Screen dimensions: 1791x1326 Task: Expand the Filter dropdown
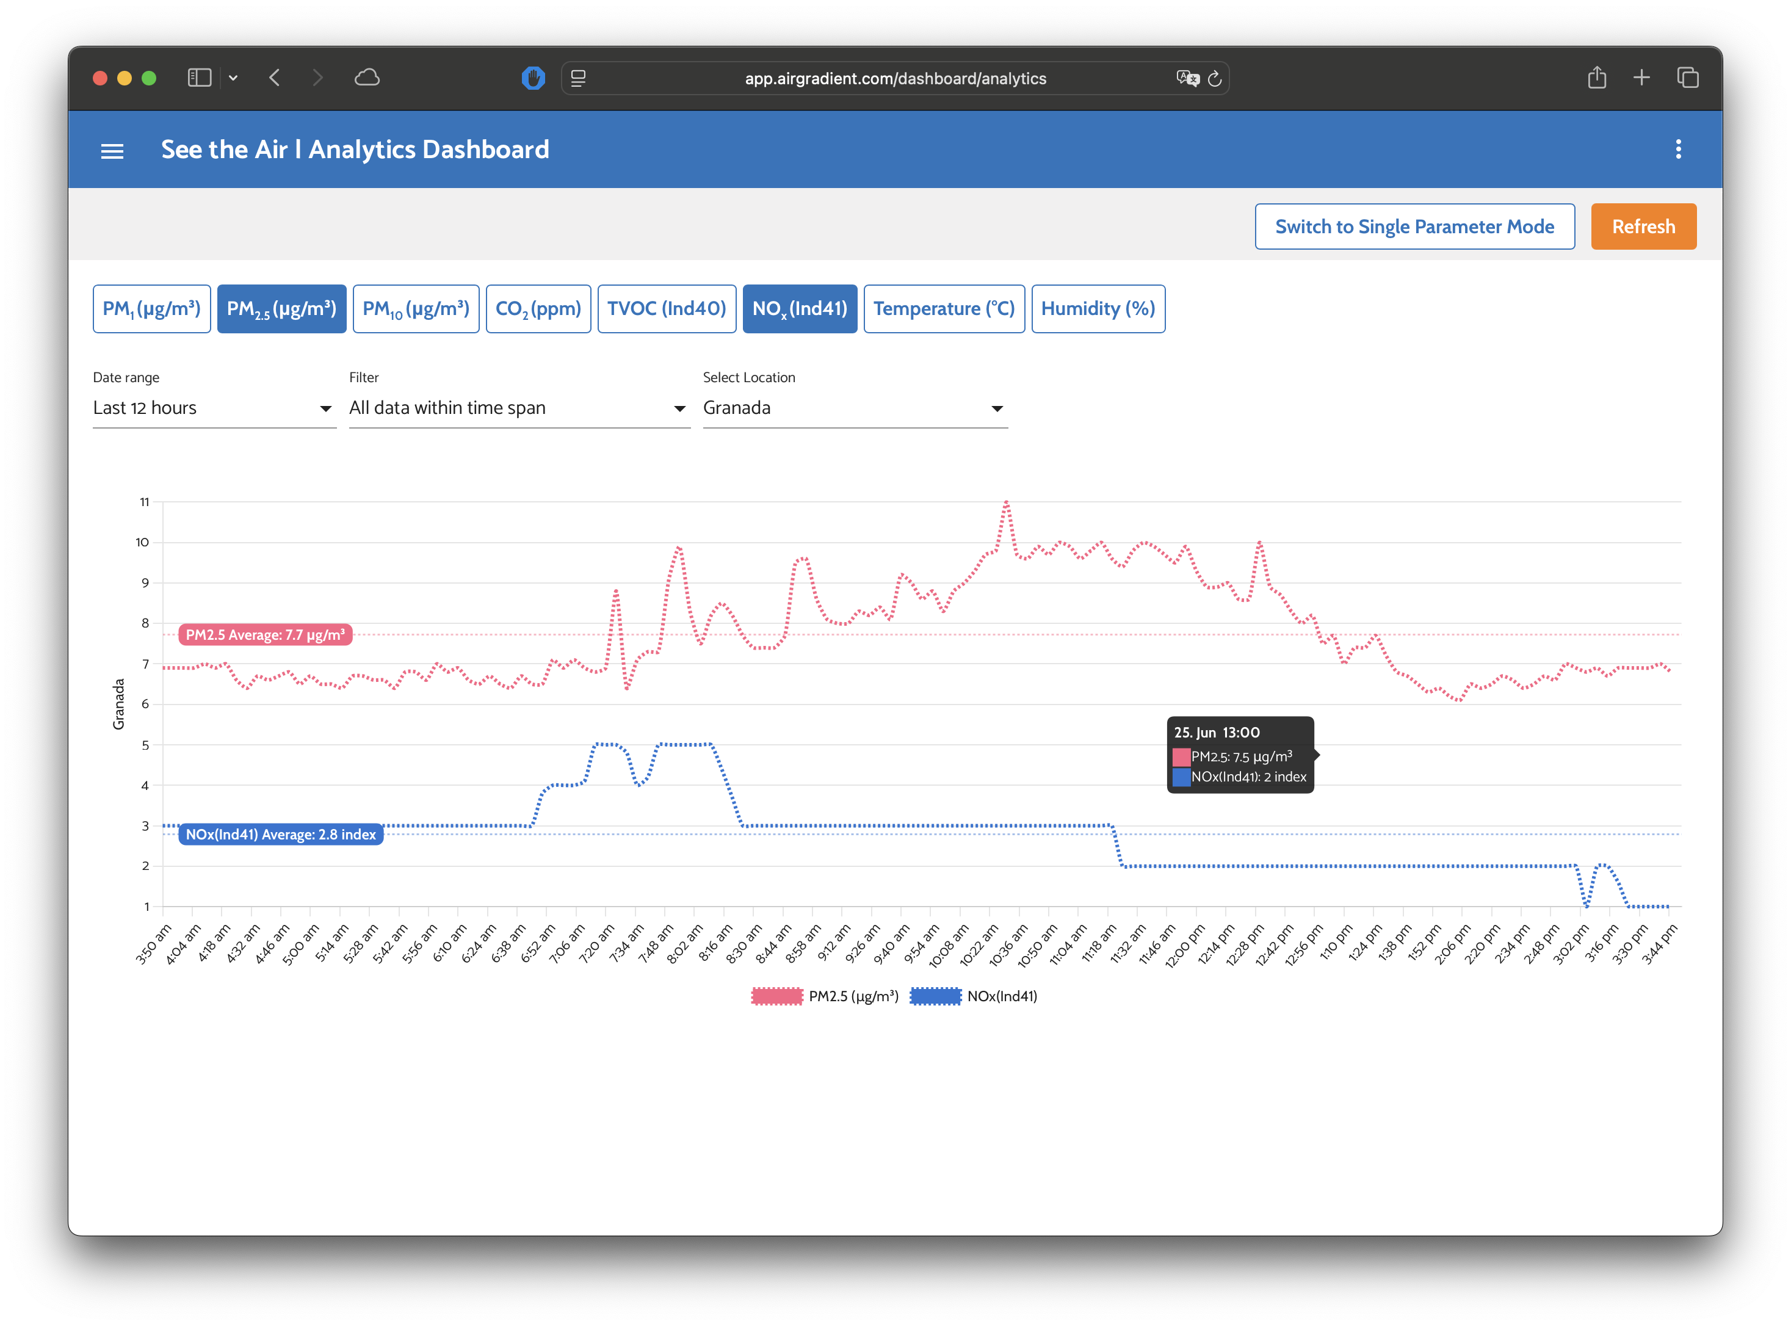(518, 408)
